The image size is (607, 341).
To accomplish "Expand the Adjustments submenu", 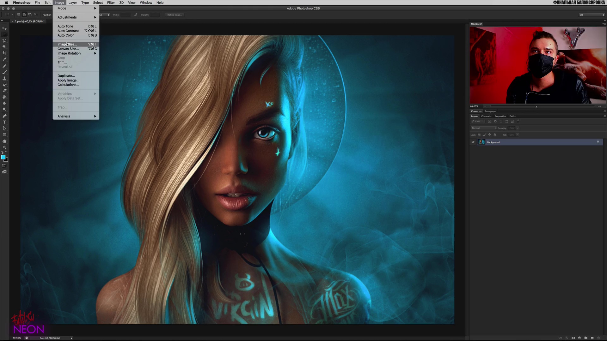I will 76,17.
